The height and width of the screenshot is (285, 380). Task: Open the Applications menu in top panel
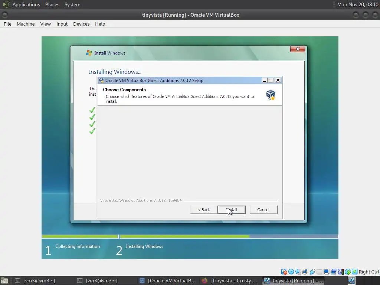coord(26,4)
